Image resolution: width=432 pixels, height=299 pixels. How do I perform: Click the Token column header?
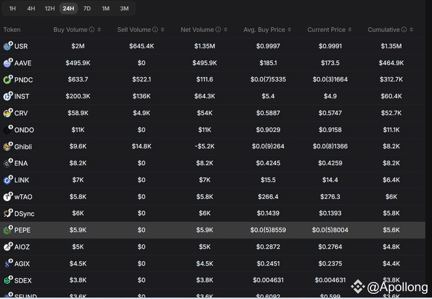click(x=12, y=30)
